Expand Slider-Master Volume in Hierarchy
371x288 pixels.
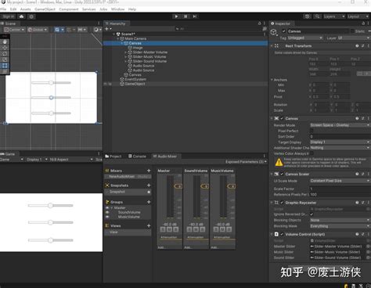(126, 52)
